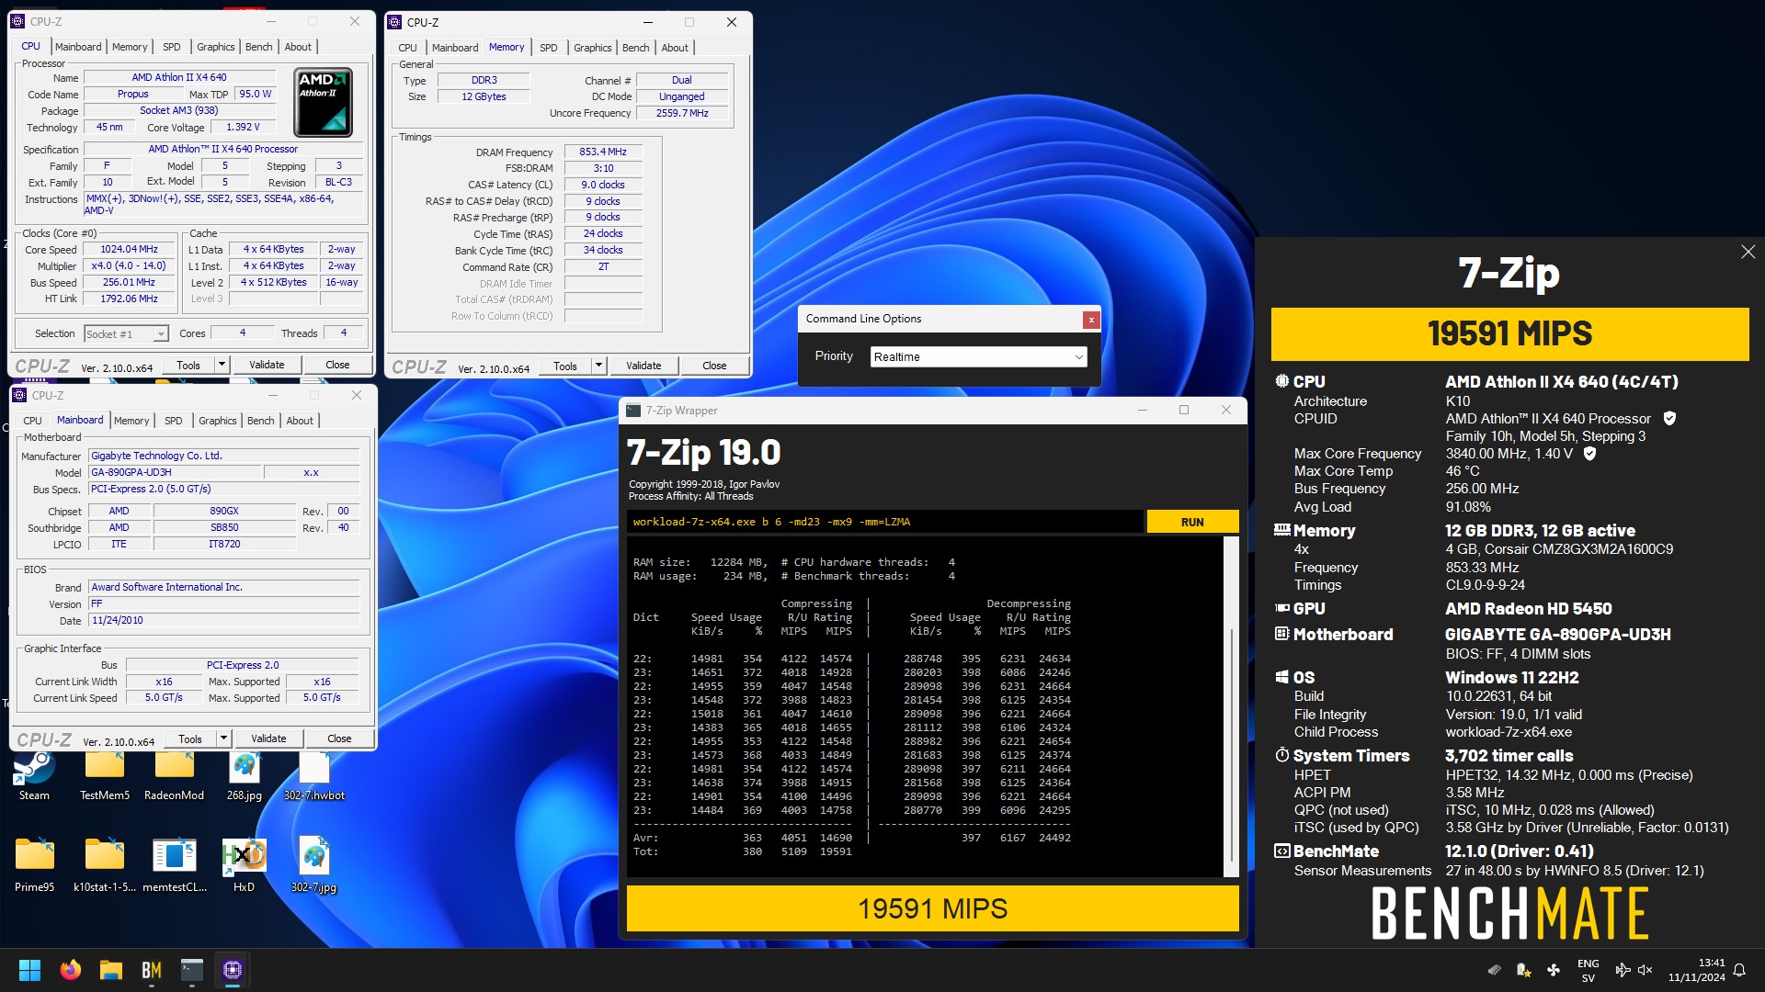1765x992 pixels.
Task: Click the Uncore Frequency 2559.7 MHz value
Action: click(682, 113)
